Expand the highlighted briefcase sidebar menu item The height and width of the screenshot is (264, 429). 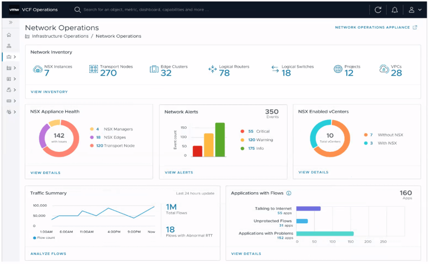coord(11,57)
